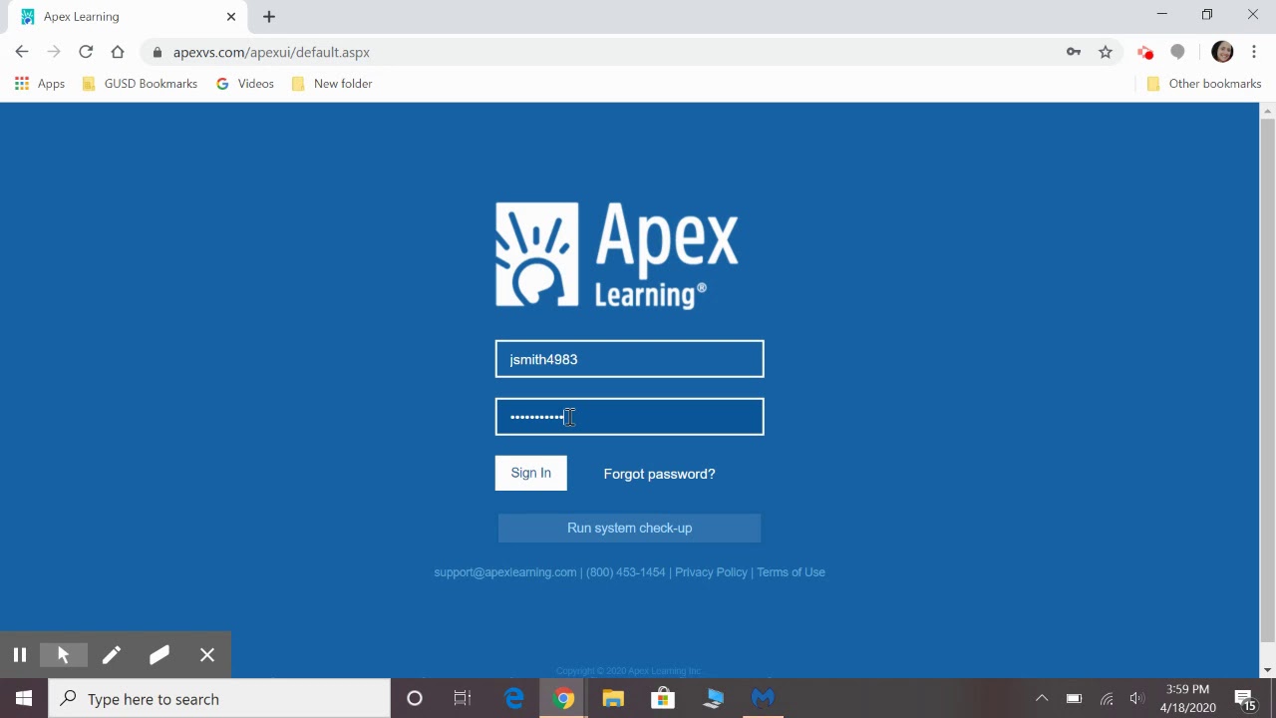Bookmark this page with the star

[x=1106, y=52]
